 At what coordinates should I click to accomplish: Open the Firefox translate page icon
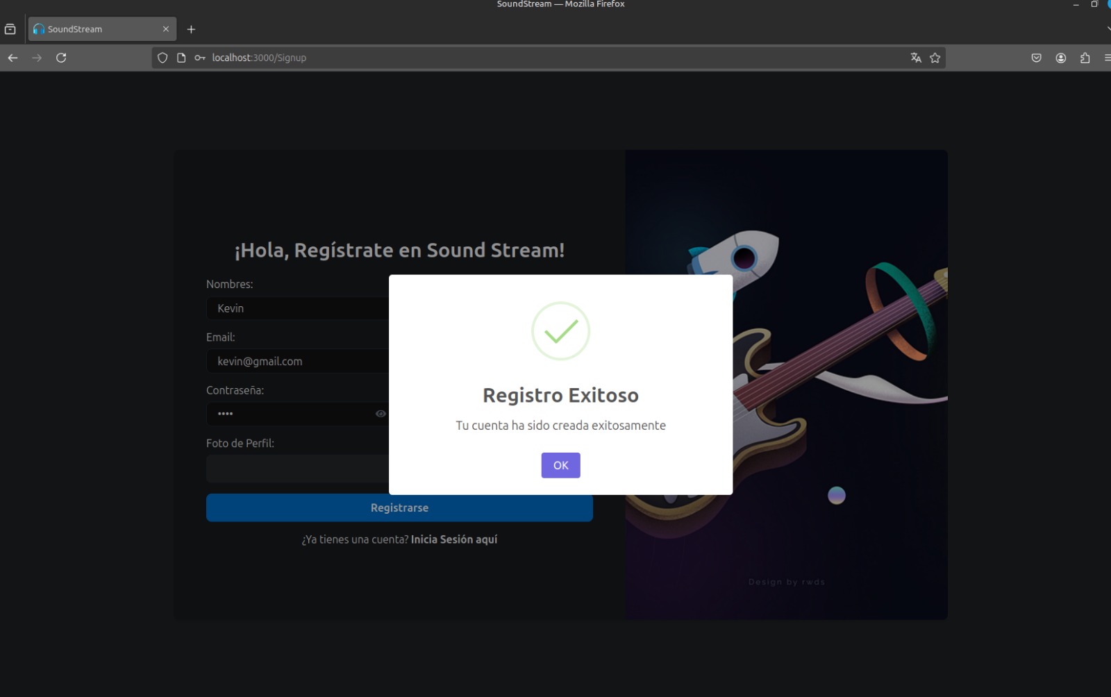click(x=916, y=58)
